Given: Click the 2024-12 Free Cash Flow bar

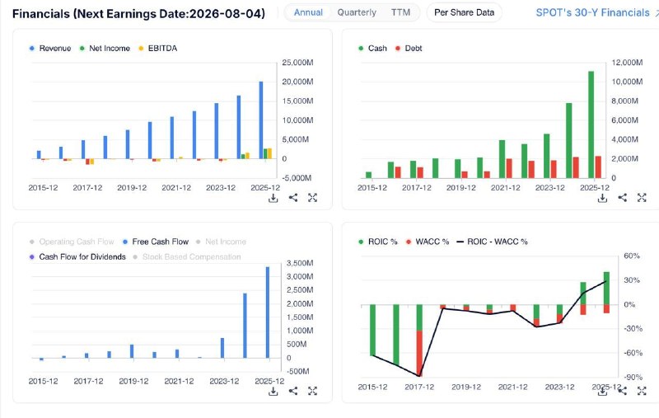Looking at the screenshot, I should point(245,326).
